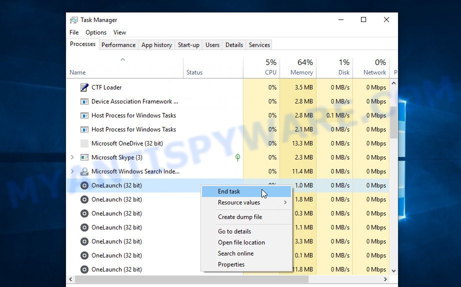
Task: Sort by the Memory column header
Action: click(298, 67)
